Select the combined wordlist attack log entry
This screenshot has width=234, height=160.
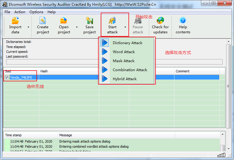112,146
